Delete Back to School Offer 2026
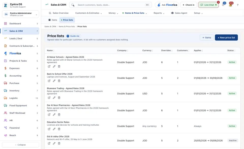Screen dimensions: 244x149 [x=59, y=81]
